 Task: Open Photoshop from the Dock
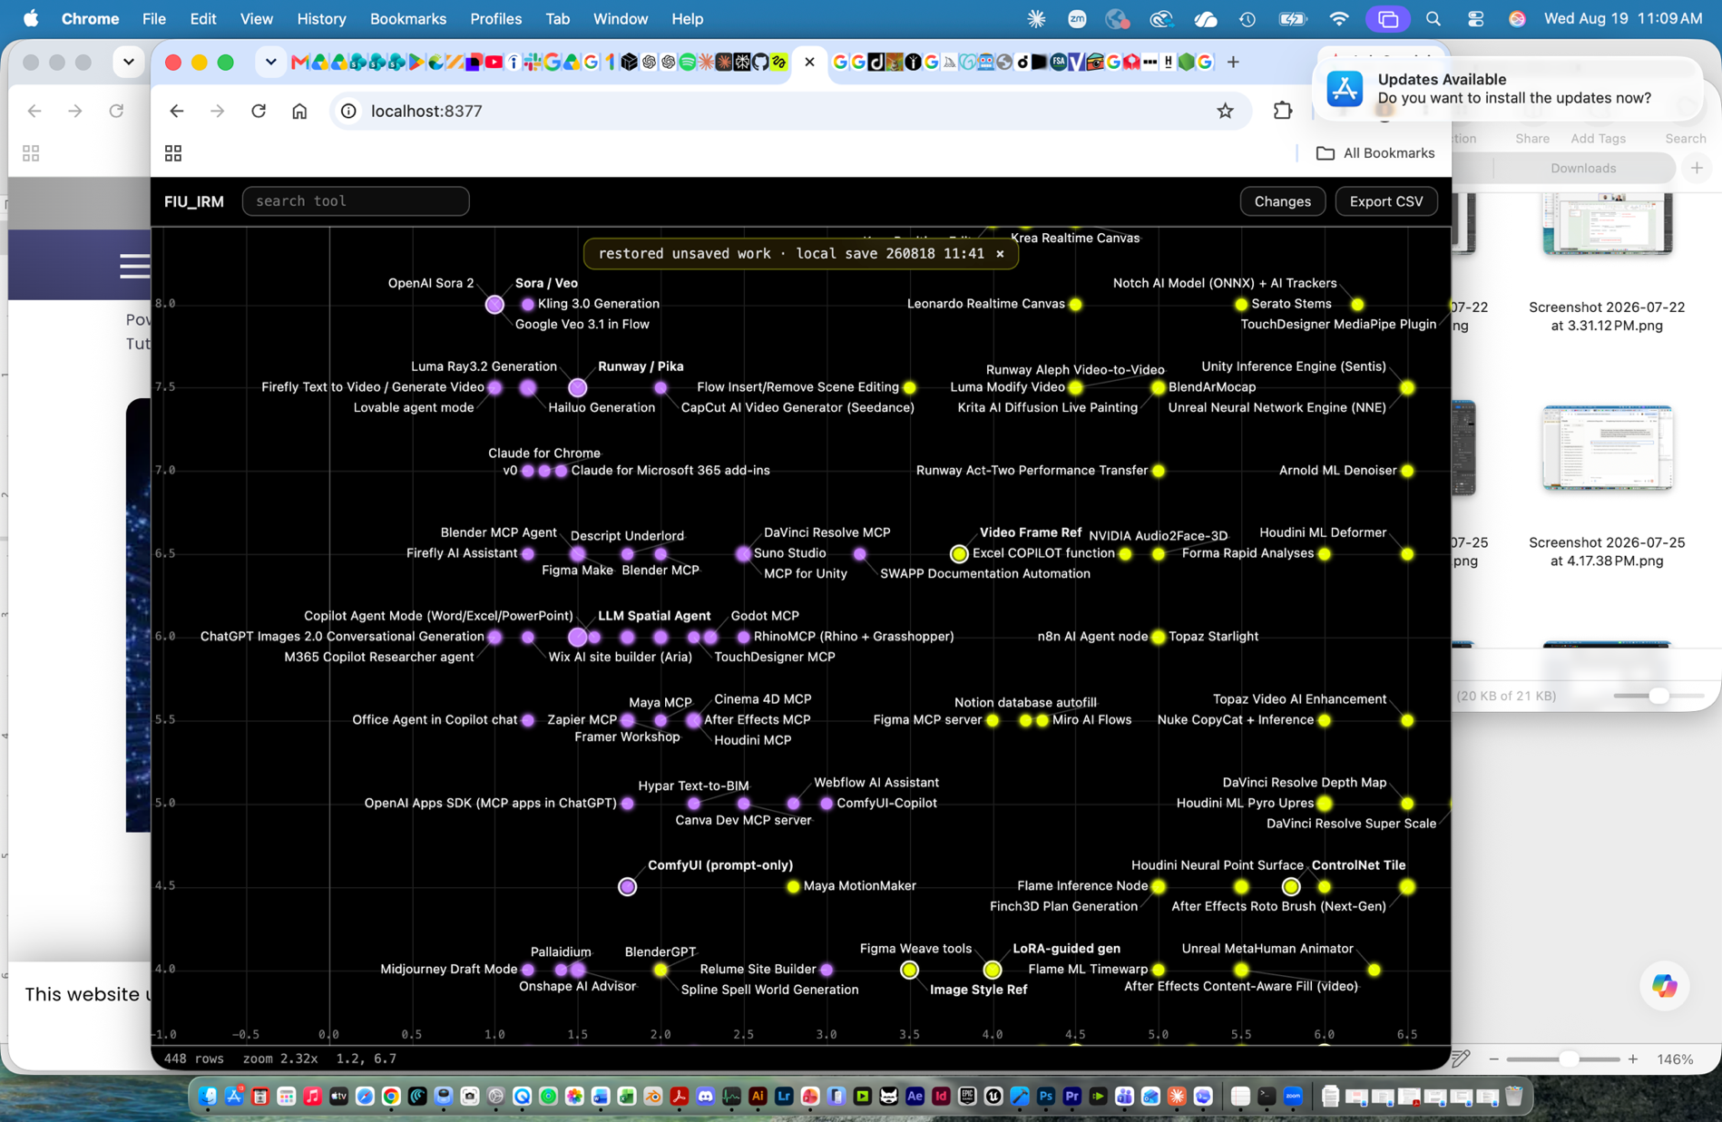point(1045,1097)
